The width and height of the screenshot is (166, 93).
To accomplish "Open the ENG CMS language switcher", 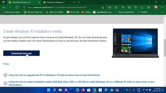I will coord(139,90).
